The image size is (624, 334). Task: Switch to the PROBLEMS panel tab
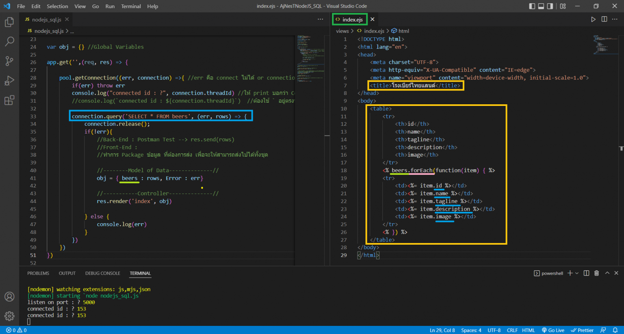(x=38, y=273)
